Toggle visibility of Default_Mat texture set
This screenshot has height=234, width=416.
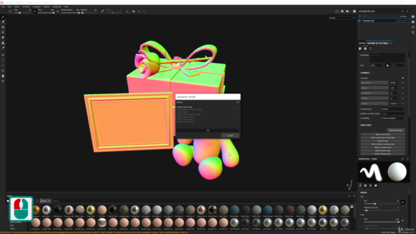pos(360,21)
